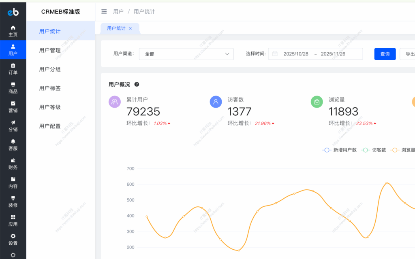The image size is (415, 259).
Task: Expand the 设置 (Settings) sidebar menu
Action: [13, 240]
